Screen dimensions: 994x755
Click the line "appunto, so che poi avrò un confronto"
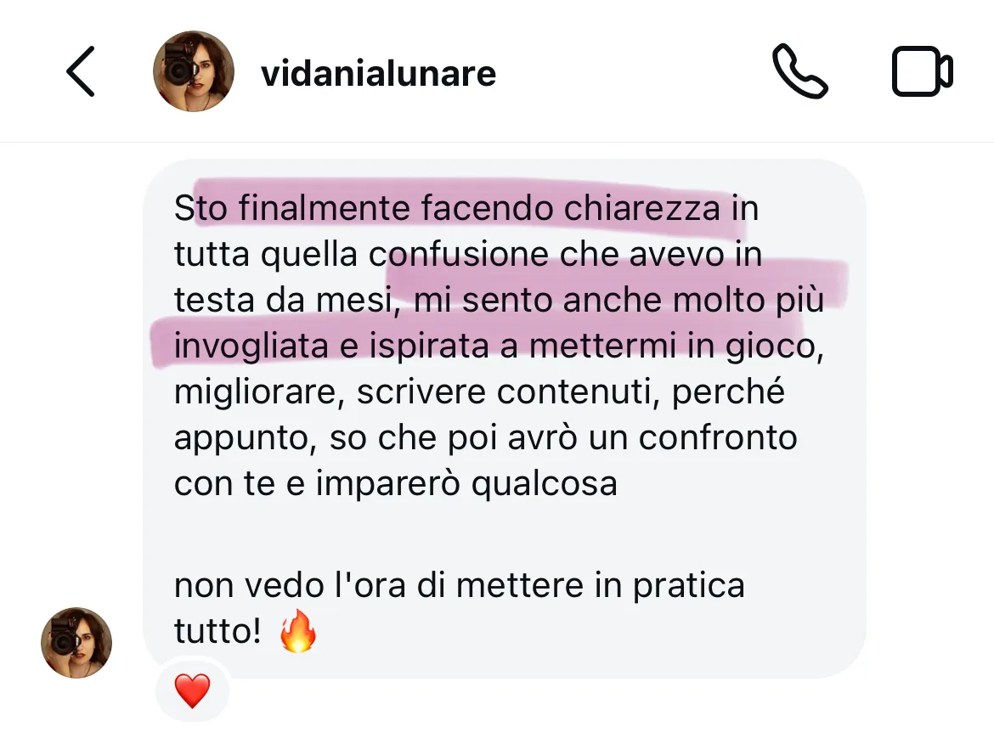click(486, 437)
